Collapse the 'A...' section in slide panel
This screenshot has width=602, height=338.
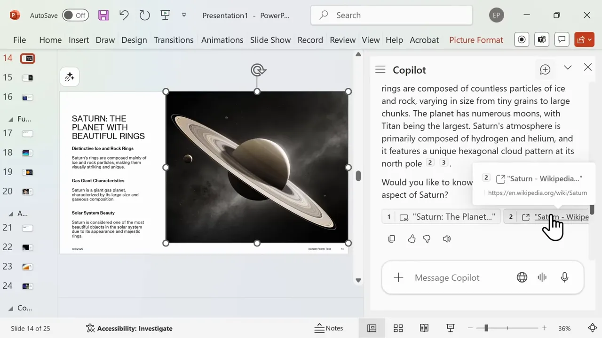tap(11, 214)
